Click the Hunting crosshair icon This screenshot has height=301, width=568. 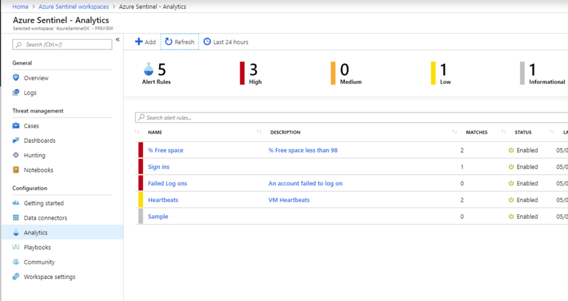pyautogui.click(x=16, y=155)
